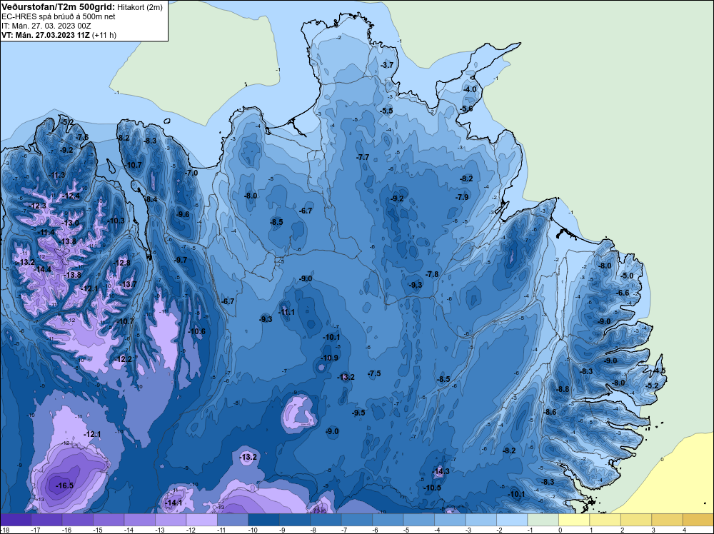Screen dimensions: 714x534
Task: Click the legend swatch between -4 and -3
Action: pos(450,520)
